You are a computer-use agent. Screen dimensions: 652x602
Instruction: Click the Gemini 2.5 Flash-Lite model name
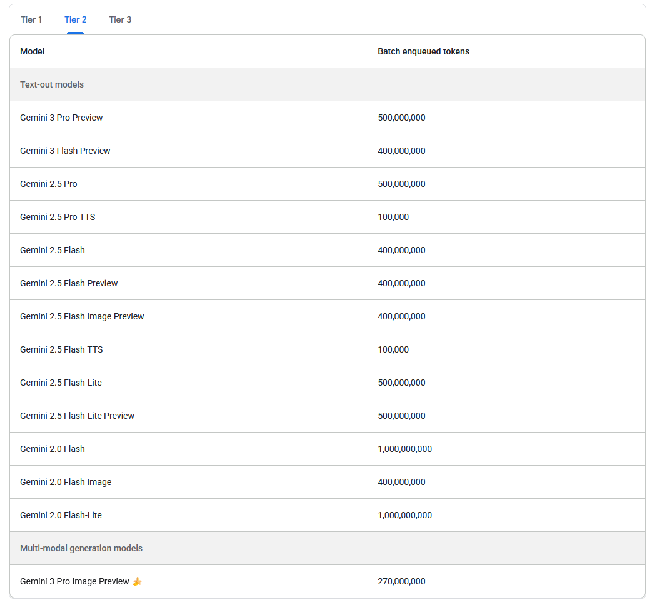(x=61, y=383)
